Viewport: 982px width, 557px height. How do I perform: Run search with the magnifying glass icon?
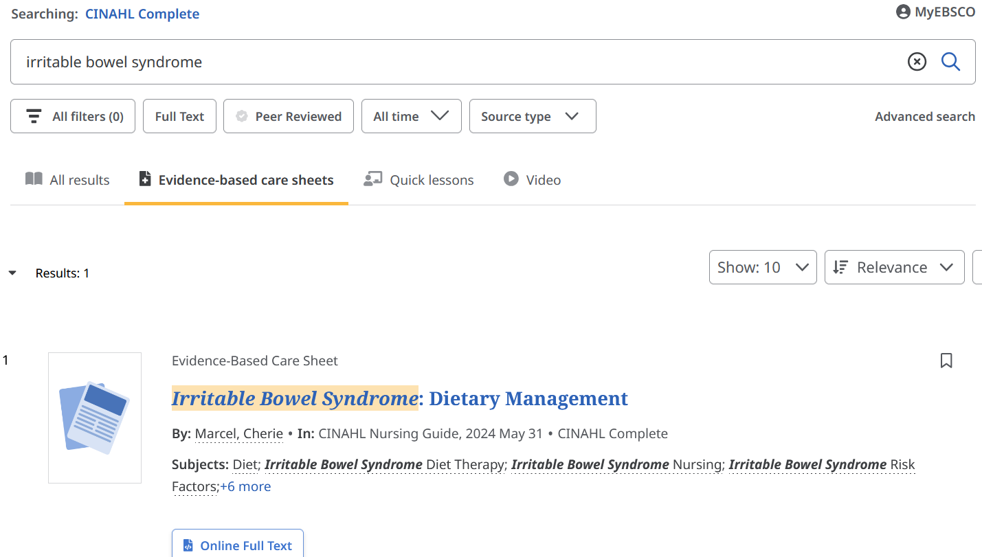click(950, 62)
